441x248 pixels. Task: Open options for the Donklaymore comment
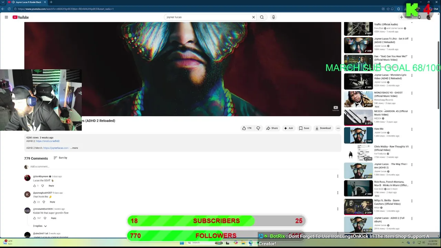pyautogui.click(x=338, y=176)
